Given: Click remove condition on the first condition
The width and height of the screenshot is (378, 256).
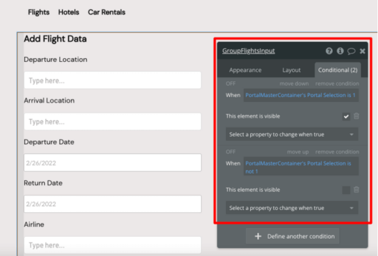Looking at the screenshot, I should click(x=336, y=84).
